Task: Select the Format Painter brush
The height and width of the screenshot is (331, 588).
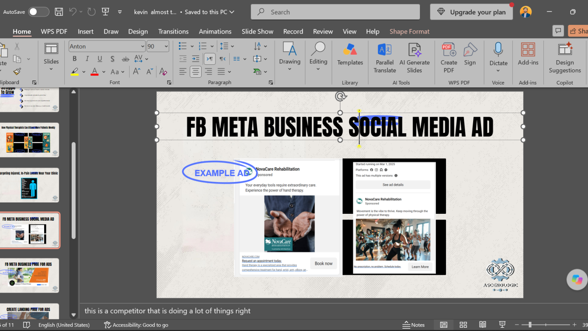Action: pyautogui.click(x=17, y=71)
